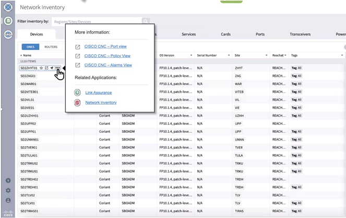Switch to the Transceivers tab
Screen dimensions: 346x218
(300, 34)
